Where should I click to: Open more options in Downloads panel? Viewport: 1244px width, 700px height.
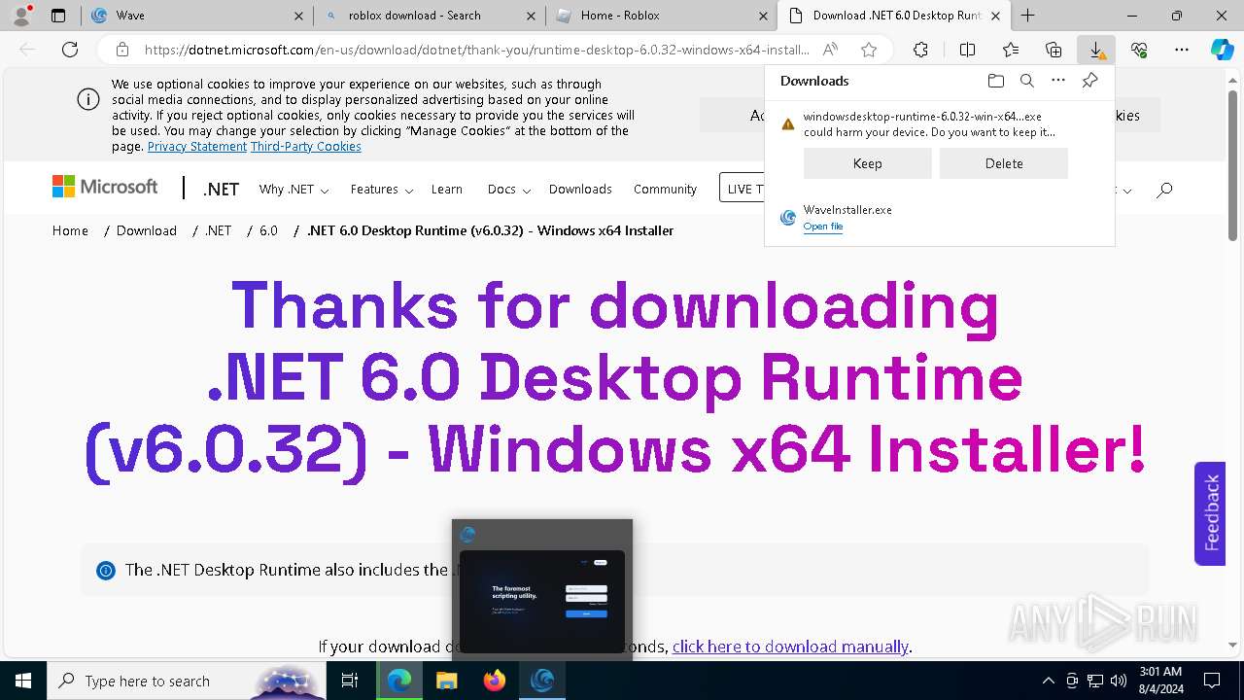(x=1058, y=81)
